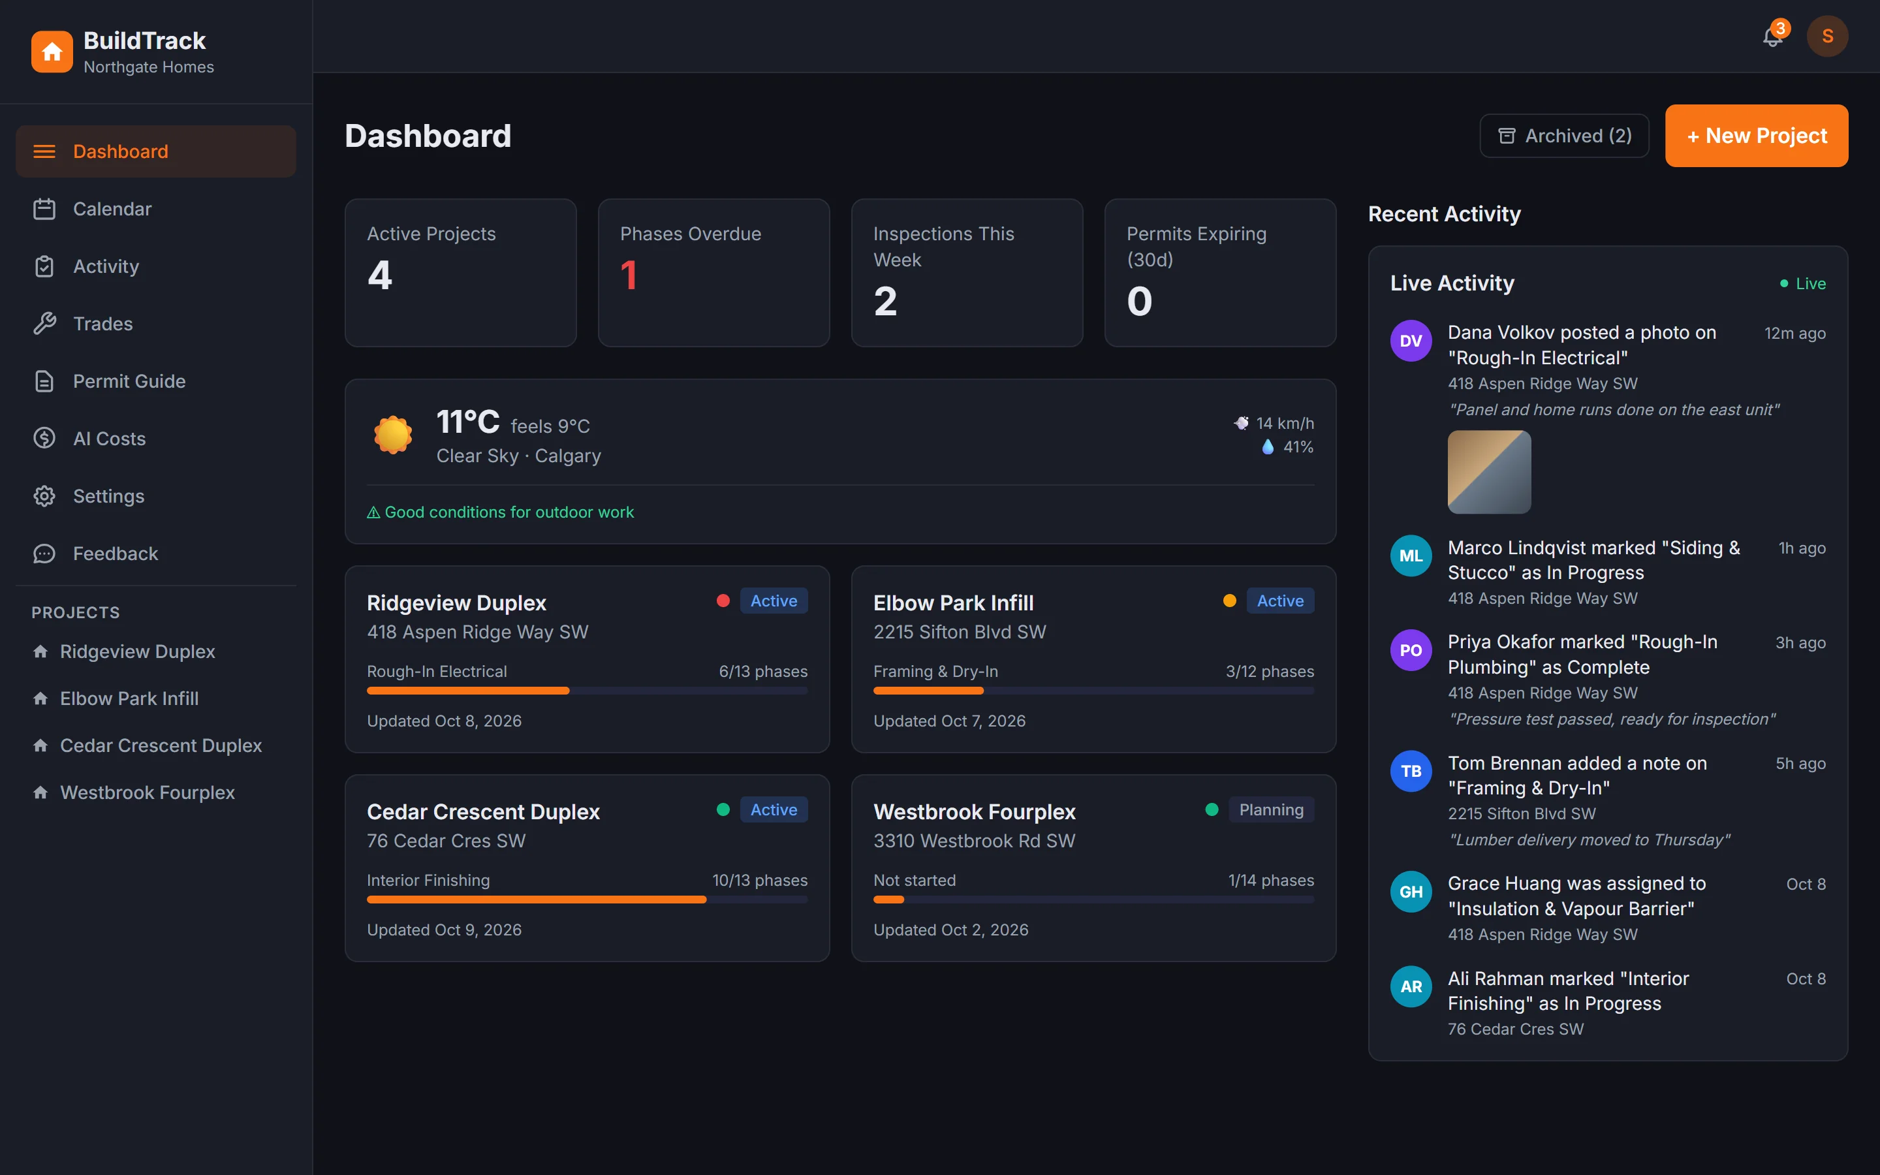This screenshot has width=1880, height=1175.
Task: Open the Permit Guide page
Action: tap(155, 382)
